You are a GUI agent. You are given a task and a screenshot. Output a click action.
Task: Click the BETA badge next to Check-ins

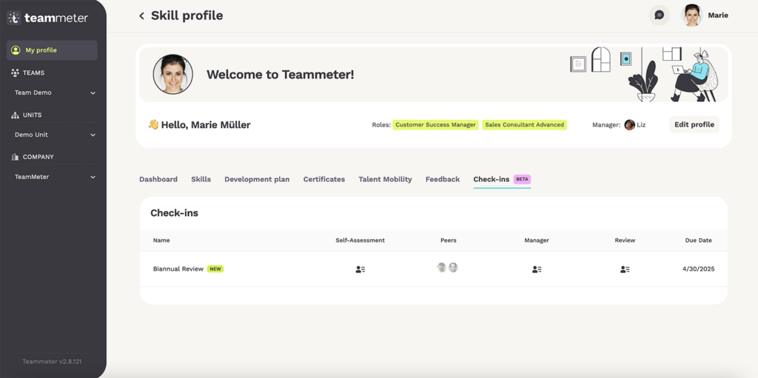click(522, 179)
